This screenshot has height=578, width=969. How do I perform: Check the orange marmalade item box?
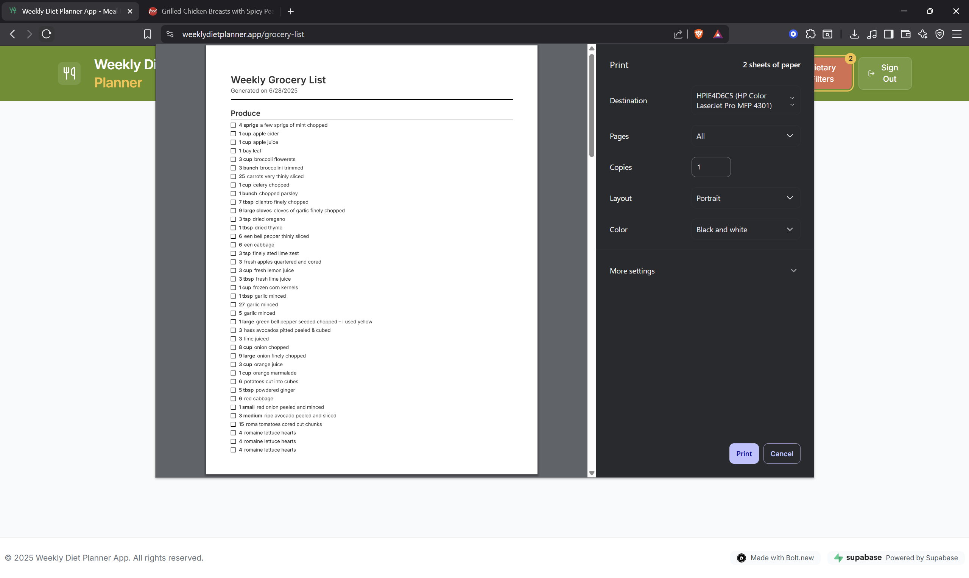pos(233,373)
